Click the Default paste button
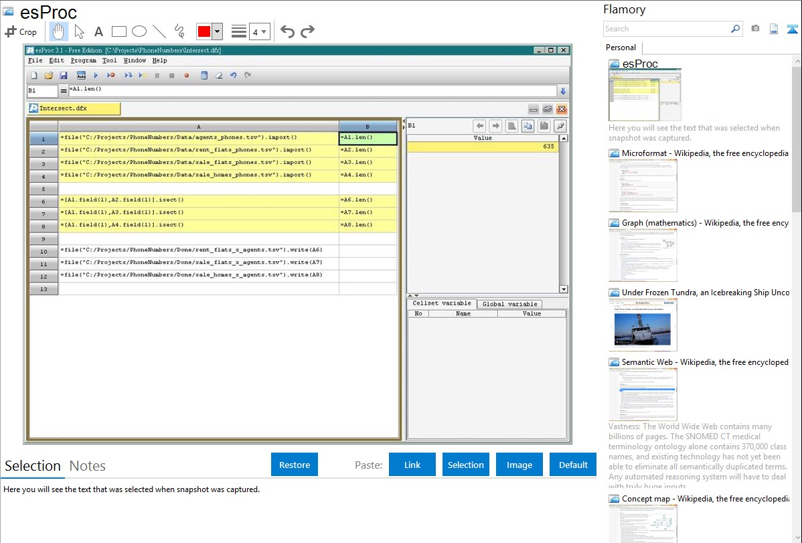802x543 pixels. pos(573,465)
